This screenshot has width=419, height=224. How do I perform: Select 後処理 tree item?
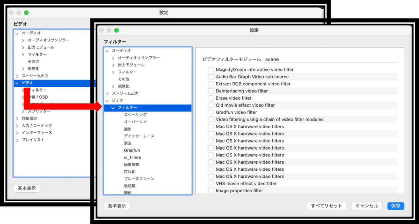[130, 186]
